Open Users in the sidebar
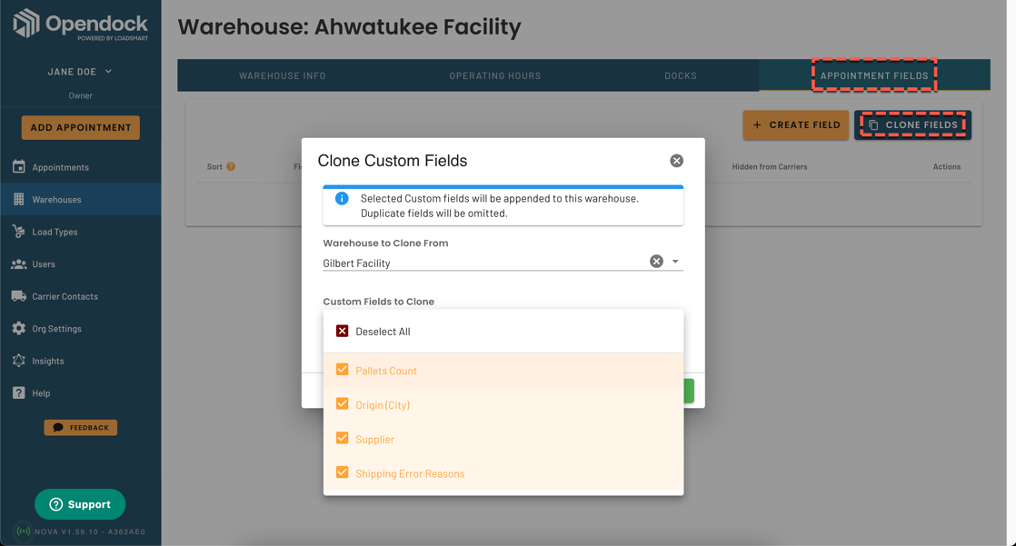The height and width of the screenshot is (546, 1016). (x=80, y=264)
